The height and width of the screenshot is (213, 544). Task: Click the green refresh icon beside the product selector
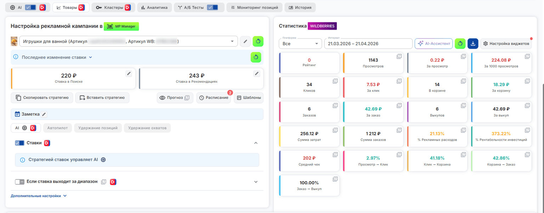[258, 41]
